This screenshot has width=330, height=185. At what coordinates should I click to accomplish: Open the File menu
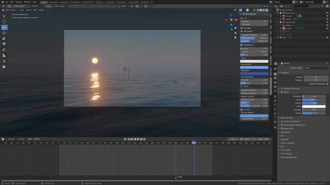coord(7,2)
